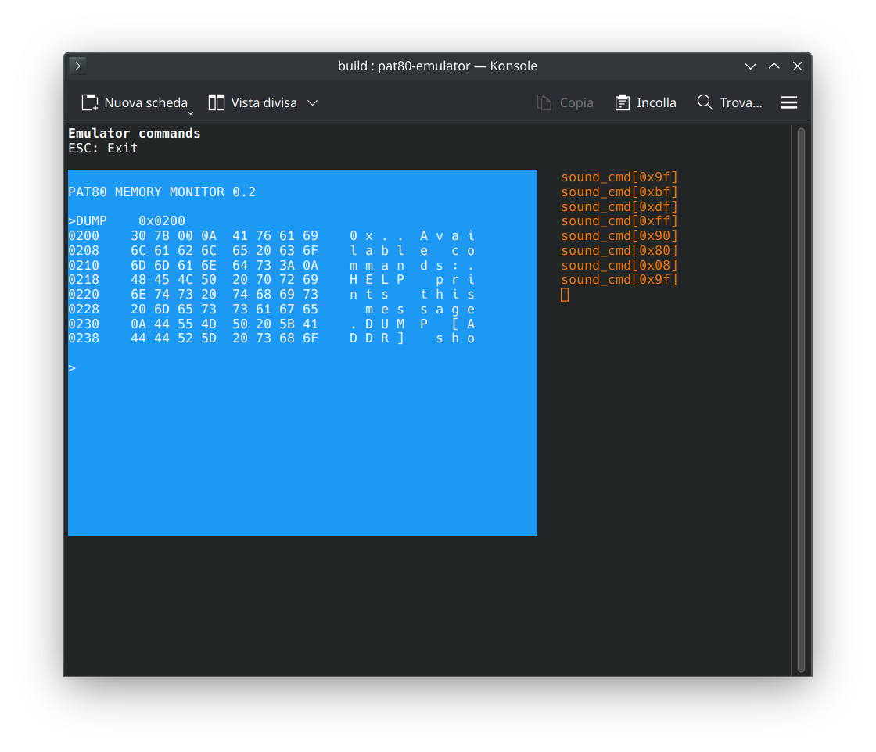This screenshot has height=752, width=876.
Task: Click the 'sound_cmd[0xbf]' log line
Action: pos(619,192)
